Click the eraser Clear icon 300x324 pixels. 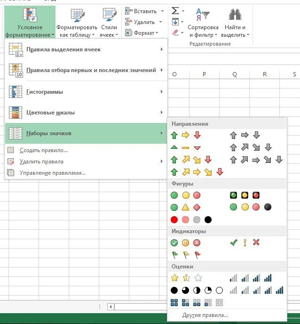(x=175, y=32)
